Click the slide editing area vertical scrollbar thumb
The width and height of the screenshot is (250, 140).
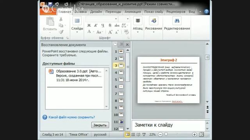point(207,57)
